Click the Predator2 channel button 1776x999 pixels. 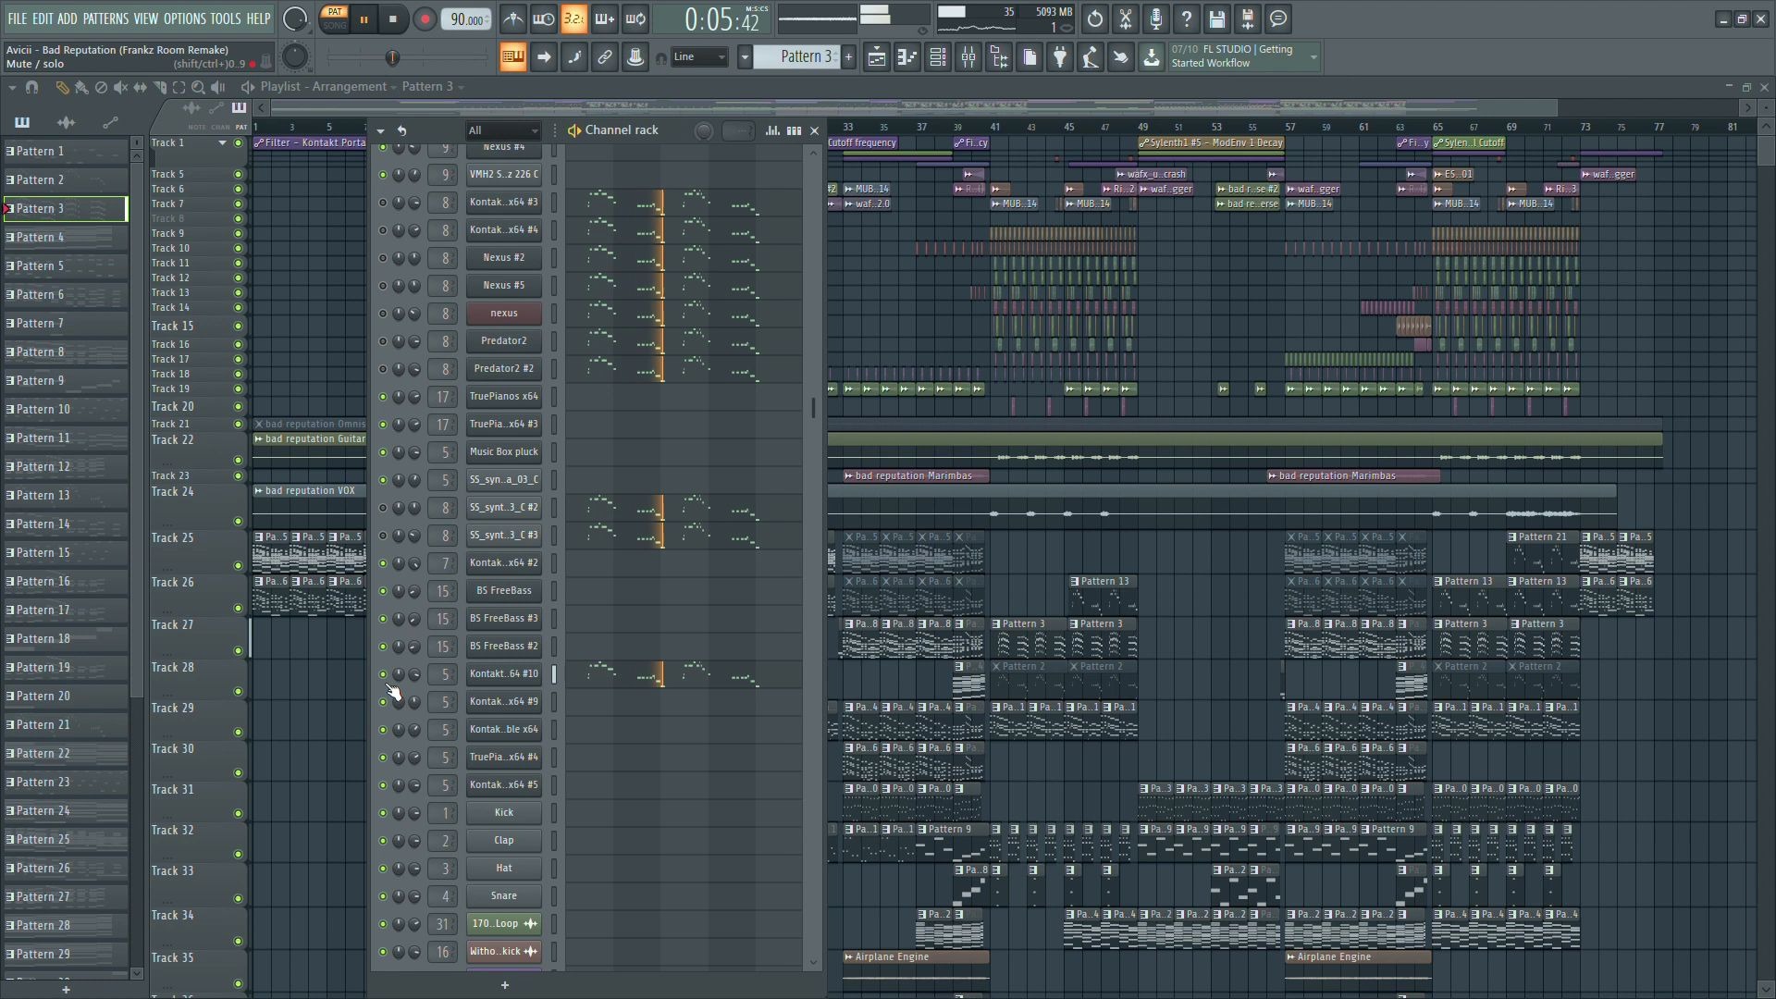[504, 341]
